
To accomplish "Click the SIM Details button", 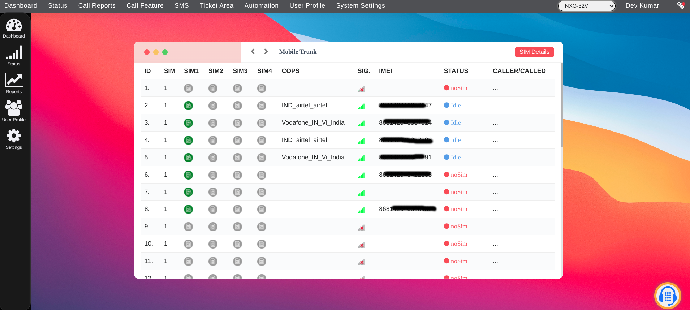I will (534, 52).
